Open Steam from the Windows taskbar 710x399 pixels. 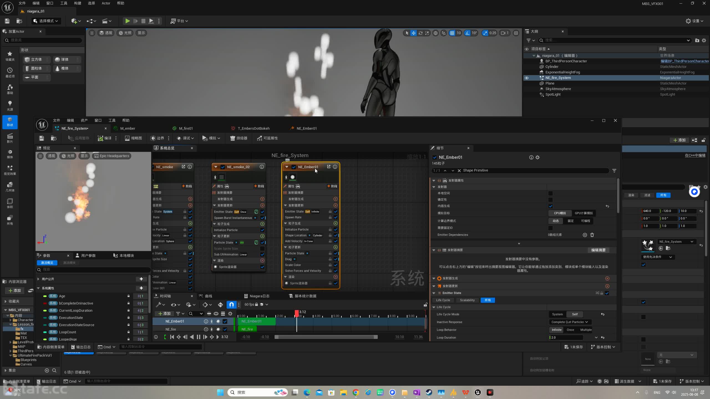click(x=429, y=392)
